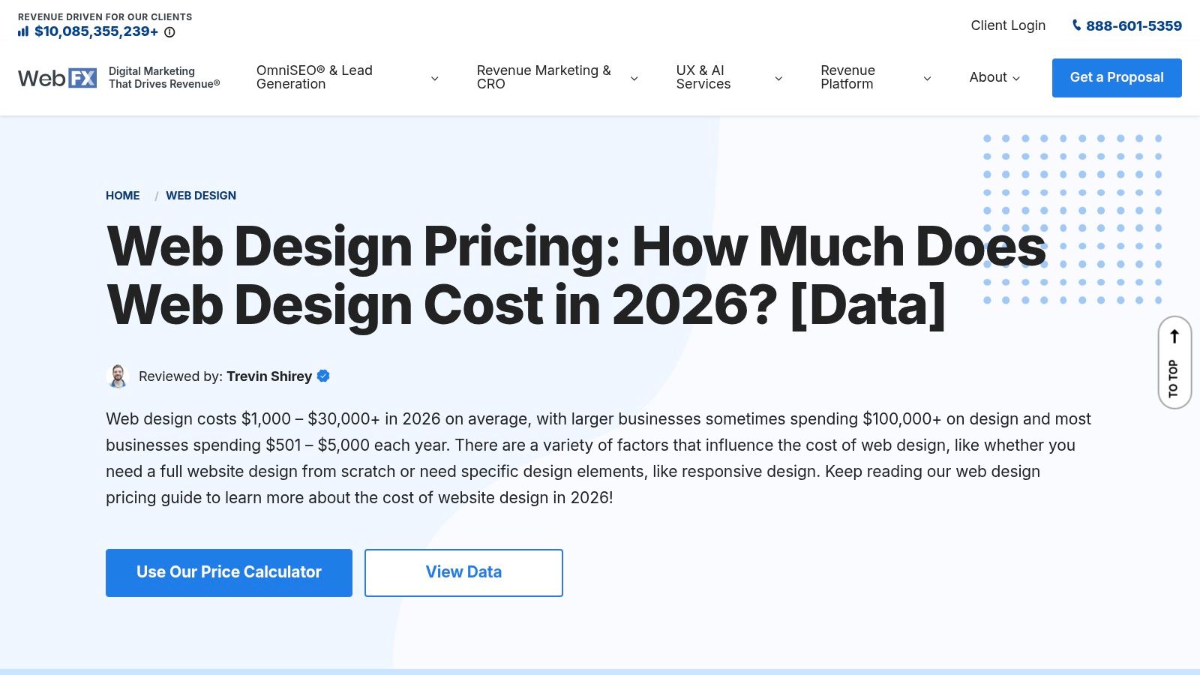1200x675 pixels.
Task: Open Revenue Platform menu
Action: (x=847, y=77)
